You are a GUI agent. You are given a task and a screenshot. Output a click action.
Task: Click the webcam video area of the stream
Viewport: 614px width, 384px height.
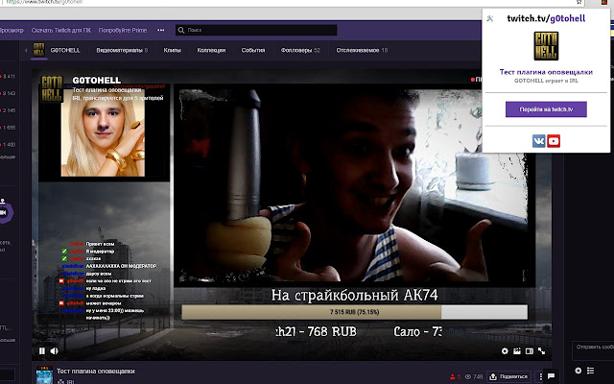[353, 184]
